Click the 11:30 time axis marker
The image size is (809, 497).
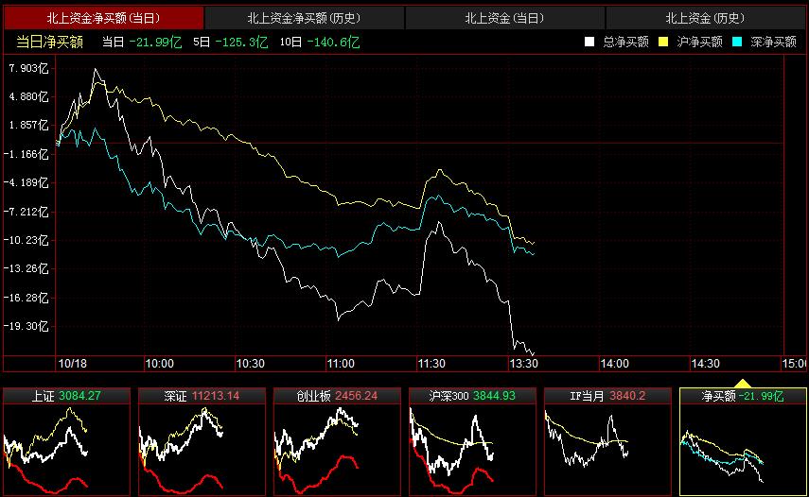(431, 364)
